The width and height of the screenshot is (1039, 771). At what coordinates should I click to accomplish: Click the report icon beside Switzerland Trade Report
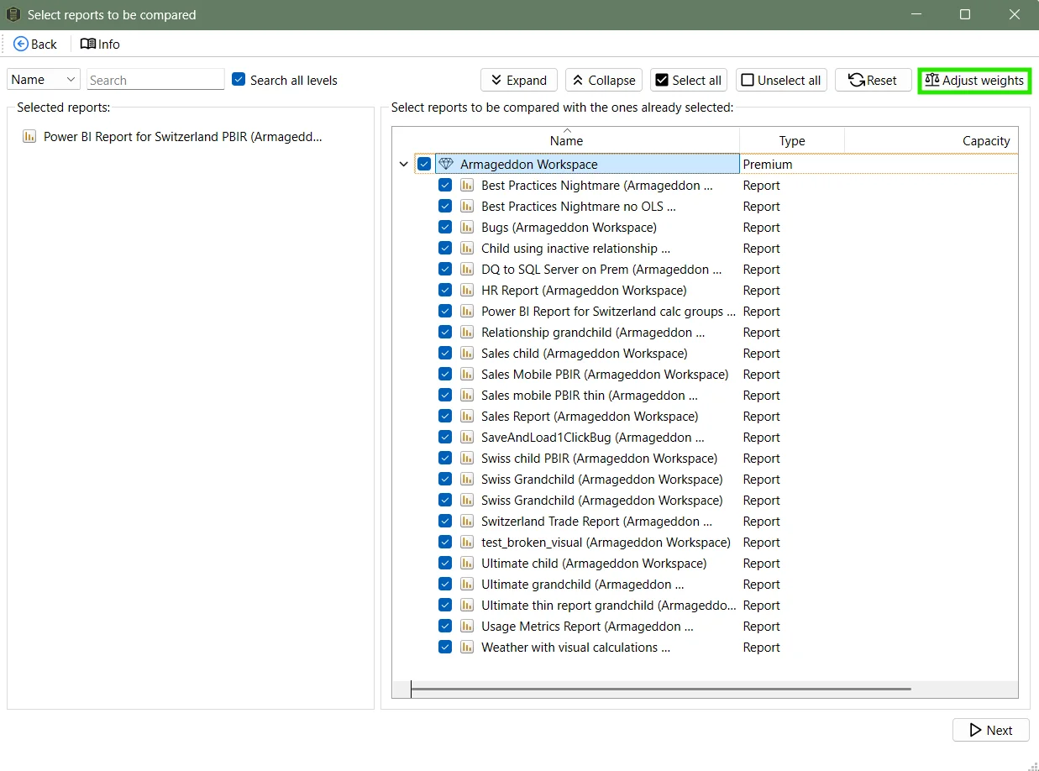click(x=467, y=522)
